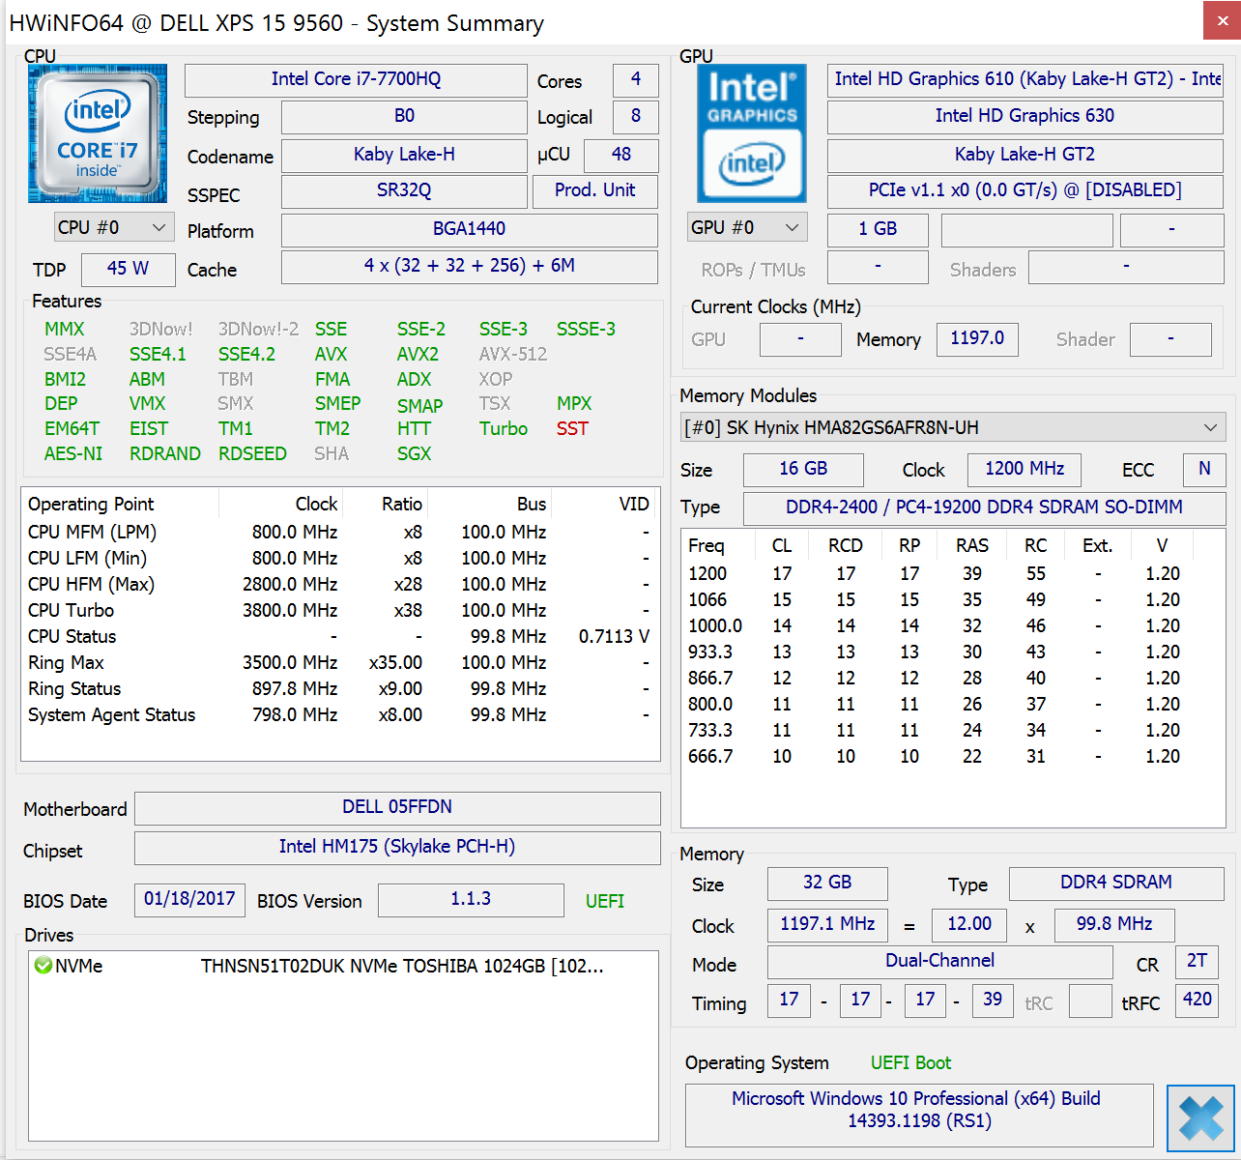Select the DELL 05FFDN motherboard field
1241x1160 pixels.
point(397,807)
